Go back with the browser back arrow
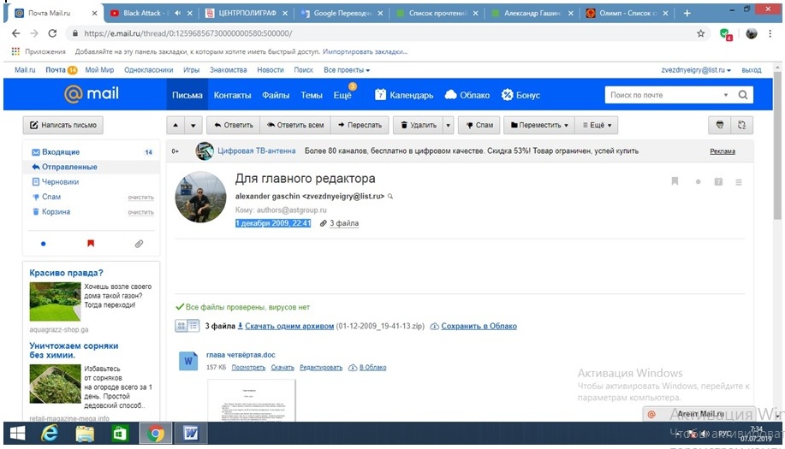This screenshot has height=449, width=785. (16, 33)
